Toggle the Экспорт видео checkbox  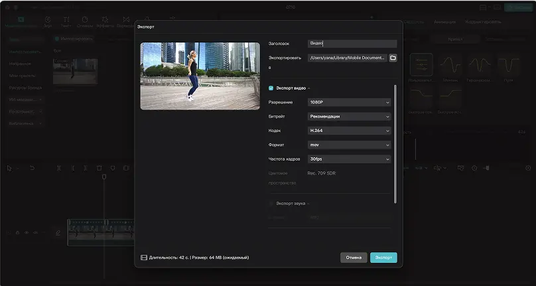[x=271, y=88]
